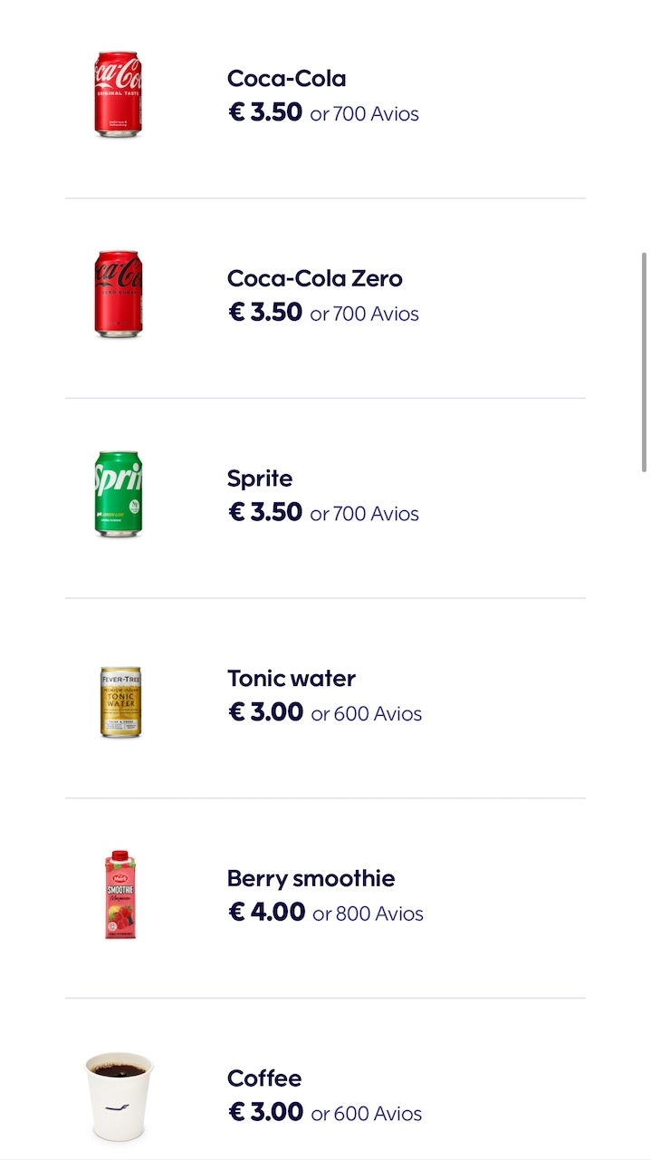
Task: Choose the Berry smoothie title
Action: (x=311, y=878)
